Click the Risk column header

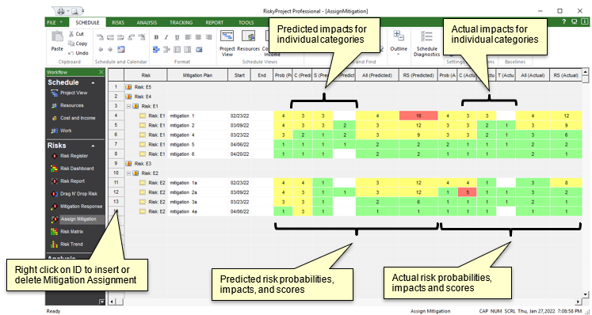click(x=146, y=75)
